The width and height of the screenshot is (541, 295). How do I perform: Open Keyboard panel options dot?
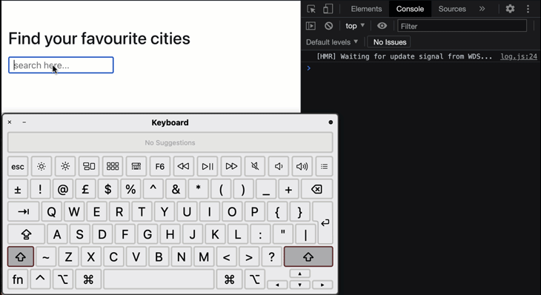pyautogui.click(x=331, y=122)
